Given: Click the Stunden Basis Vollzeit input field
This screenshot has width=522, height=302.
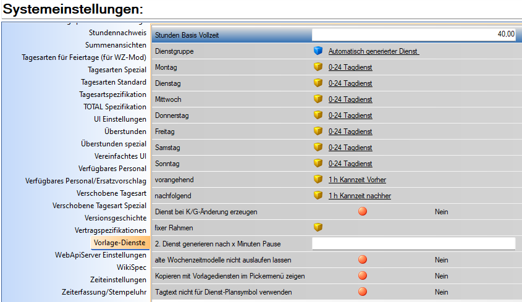Looking at the screenshot, I should (x=413, y=35).
